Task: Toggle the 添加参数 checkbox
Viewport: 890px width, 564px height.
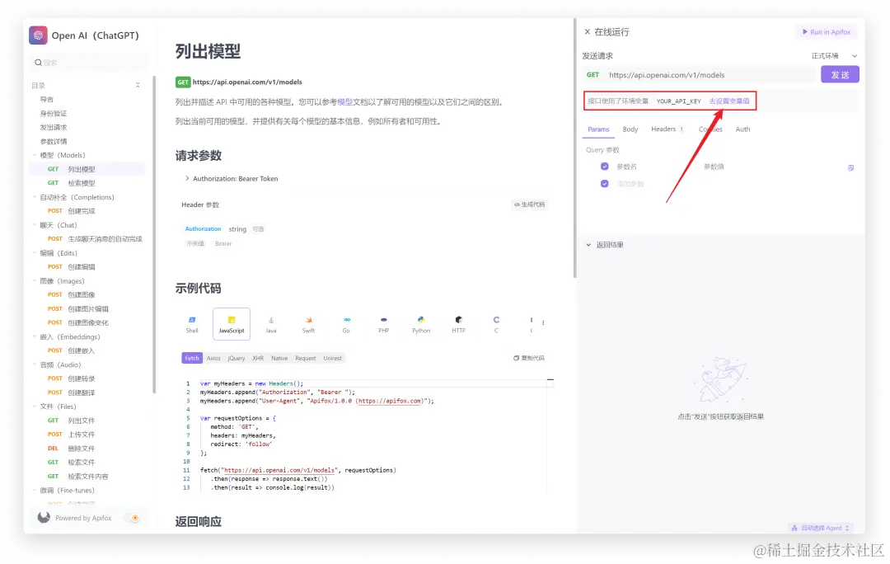Action: tap(604, 183)
